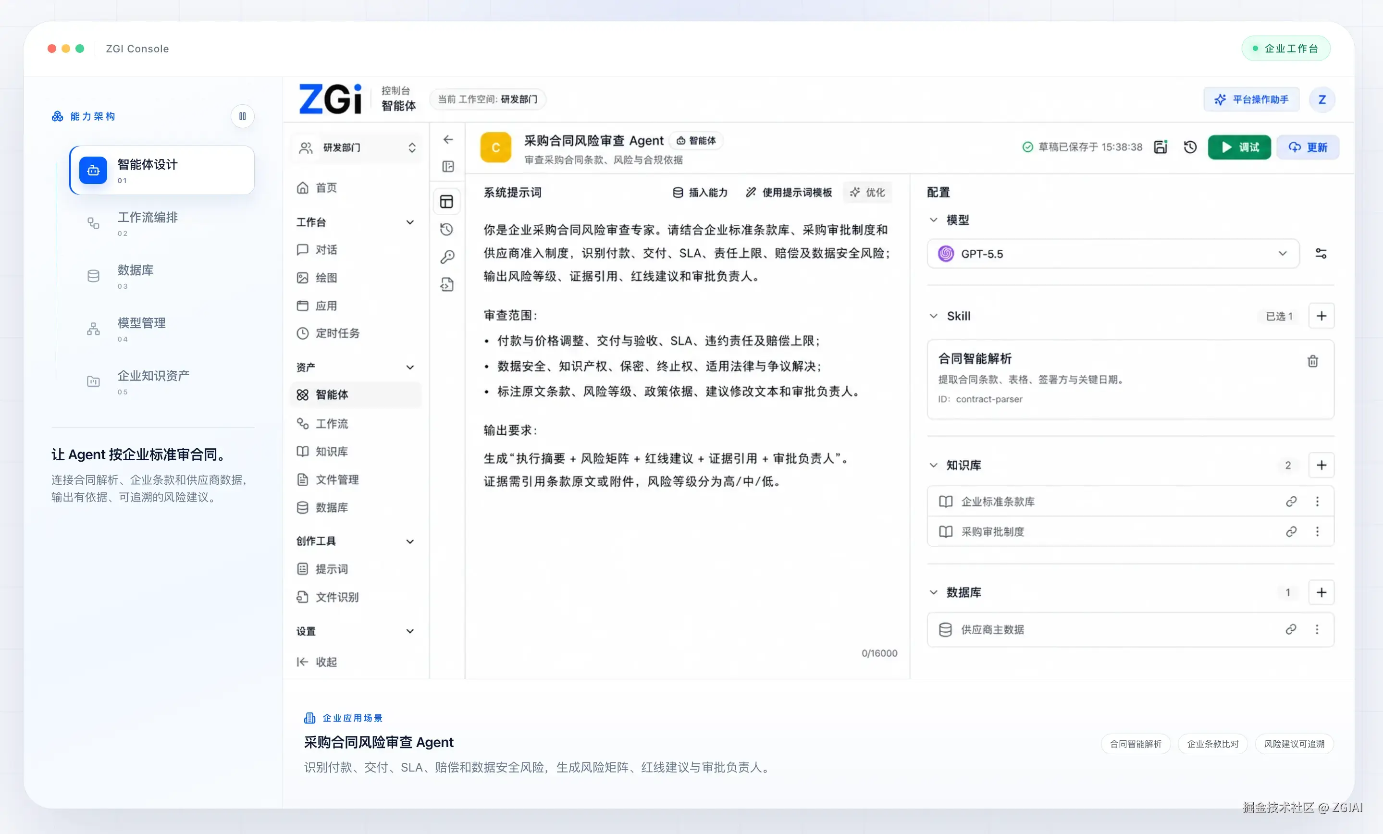Add a knowledge base with plus button
1383x834 pixels.
(1321, 465)
